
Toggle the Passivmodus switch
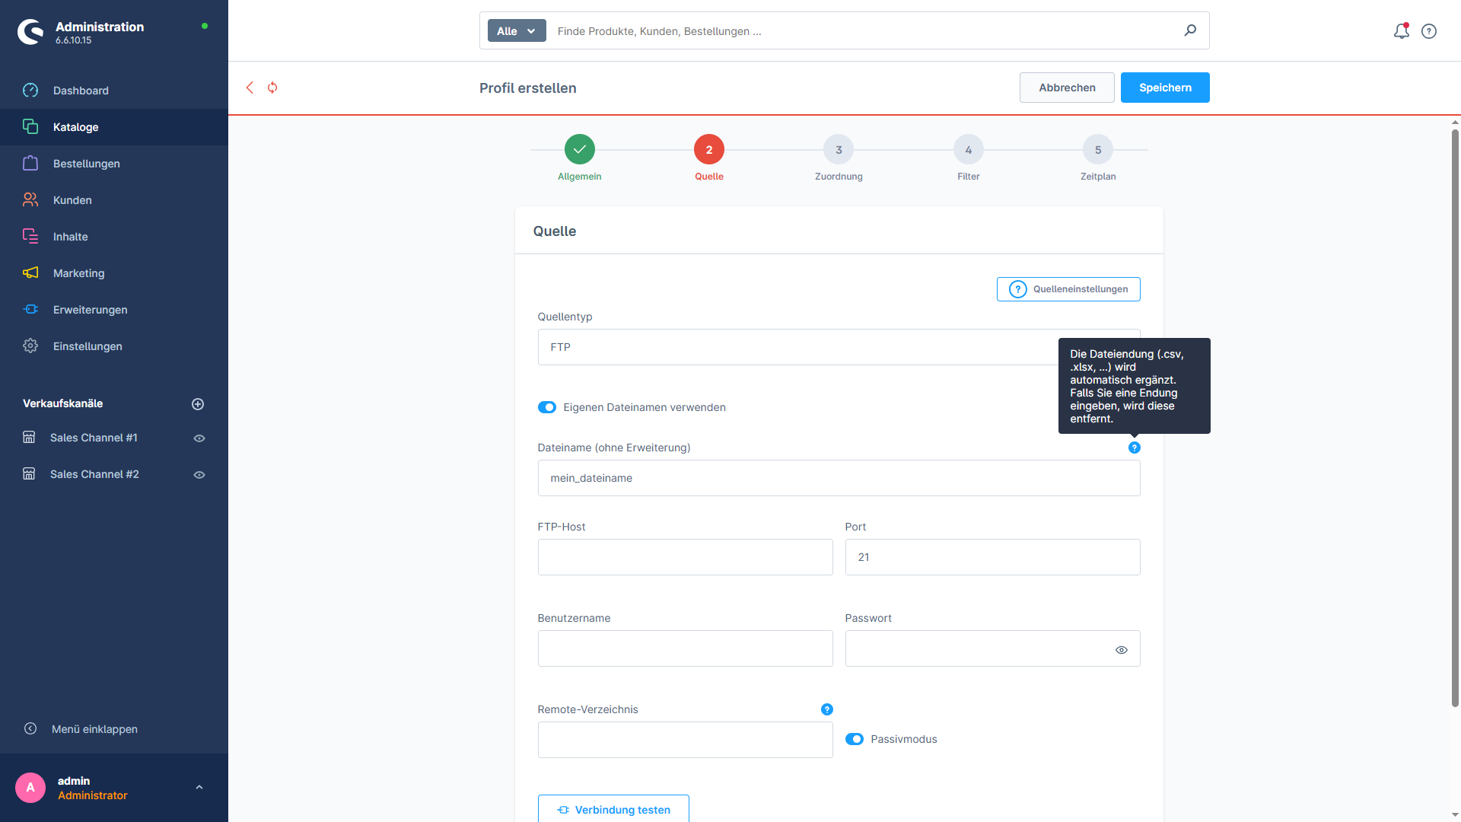[855, 739]
